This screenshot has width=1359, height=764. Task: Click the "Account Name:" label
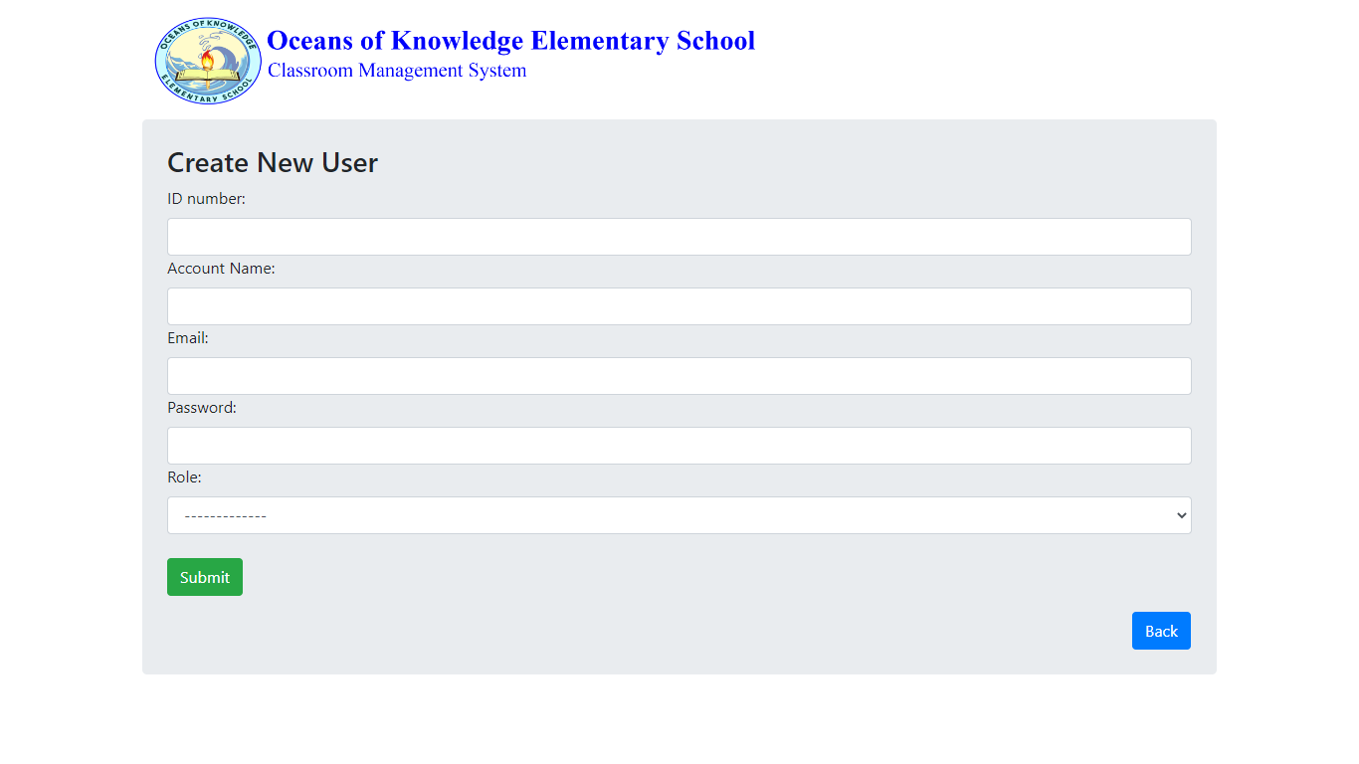[221, 269]
